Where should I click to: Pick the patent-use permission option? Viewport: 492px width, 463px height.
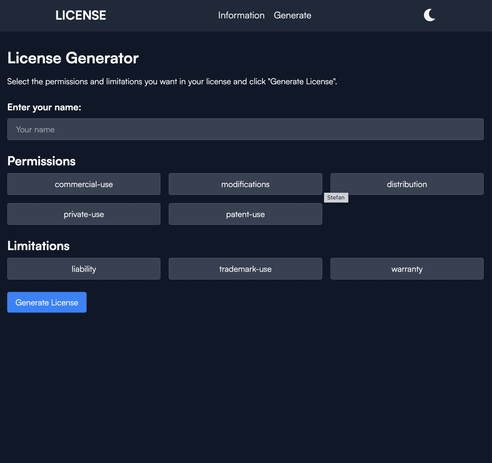click(245, 214)
